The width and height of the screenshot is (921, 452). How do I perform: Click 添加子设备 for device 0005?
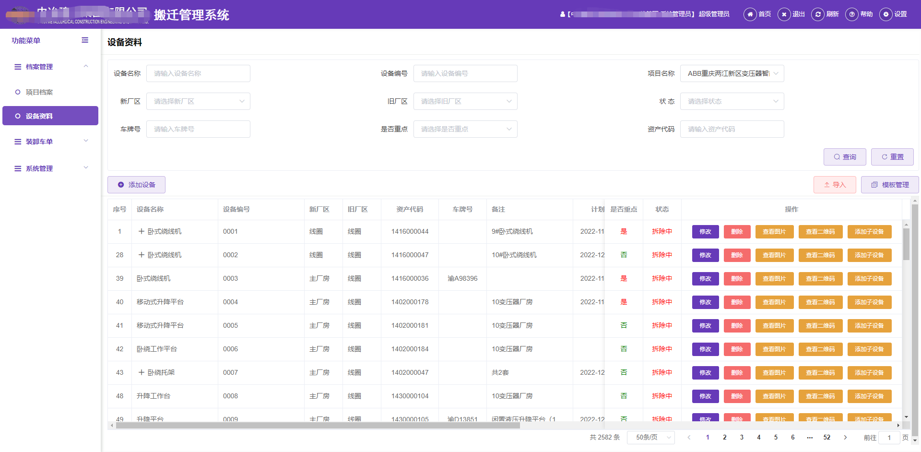(869, 325)
